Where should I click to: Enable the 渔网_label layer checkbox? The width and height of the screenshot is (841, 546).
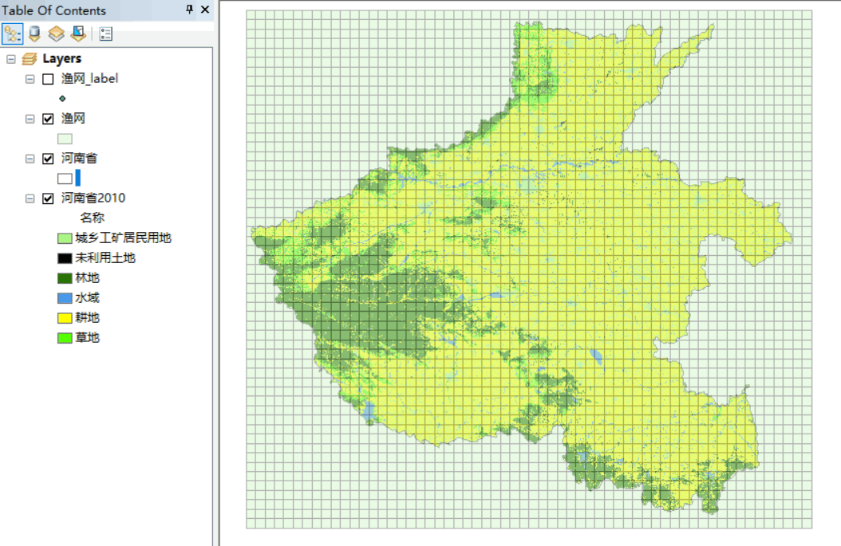coord(48,79)
